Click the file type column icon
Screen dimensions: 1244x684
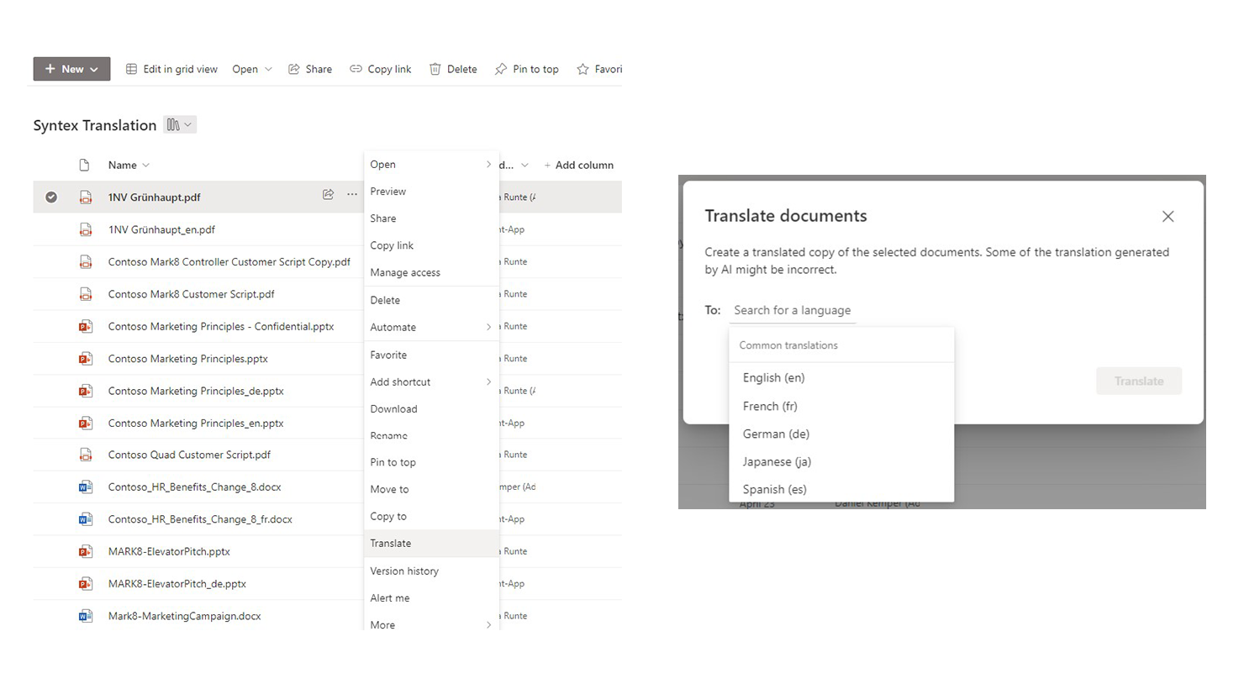[84, 165]
